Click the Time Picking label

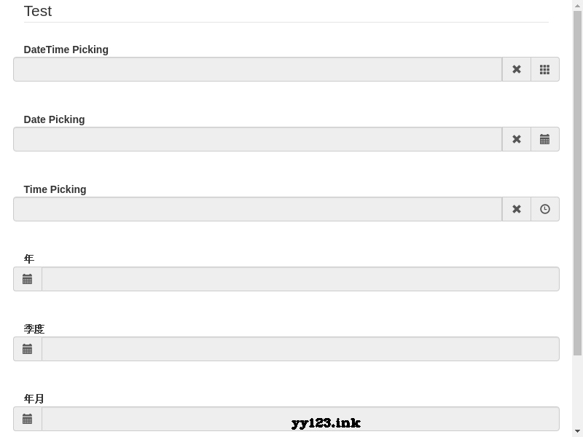coord(55,189)
